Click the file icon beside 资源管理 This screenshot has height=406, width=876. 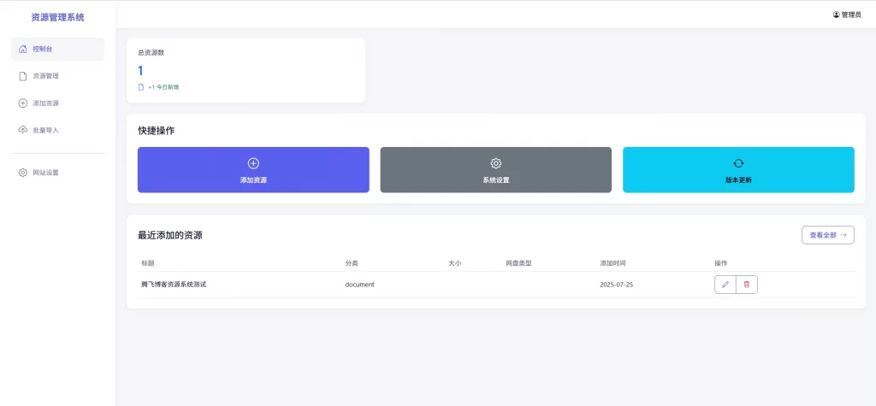[23, 76]
